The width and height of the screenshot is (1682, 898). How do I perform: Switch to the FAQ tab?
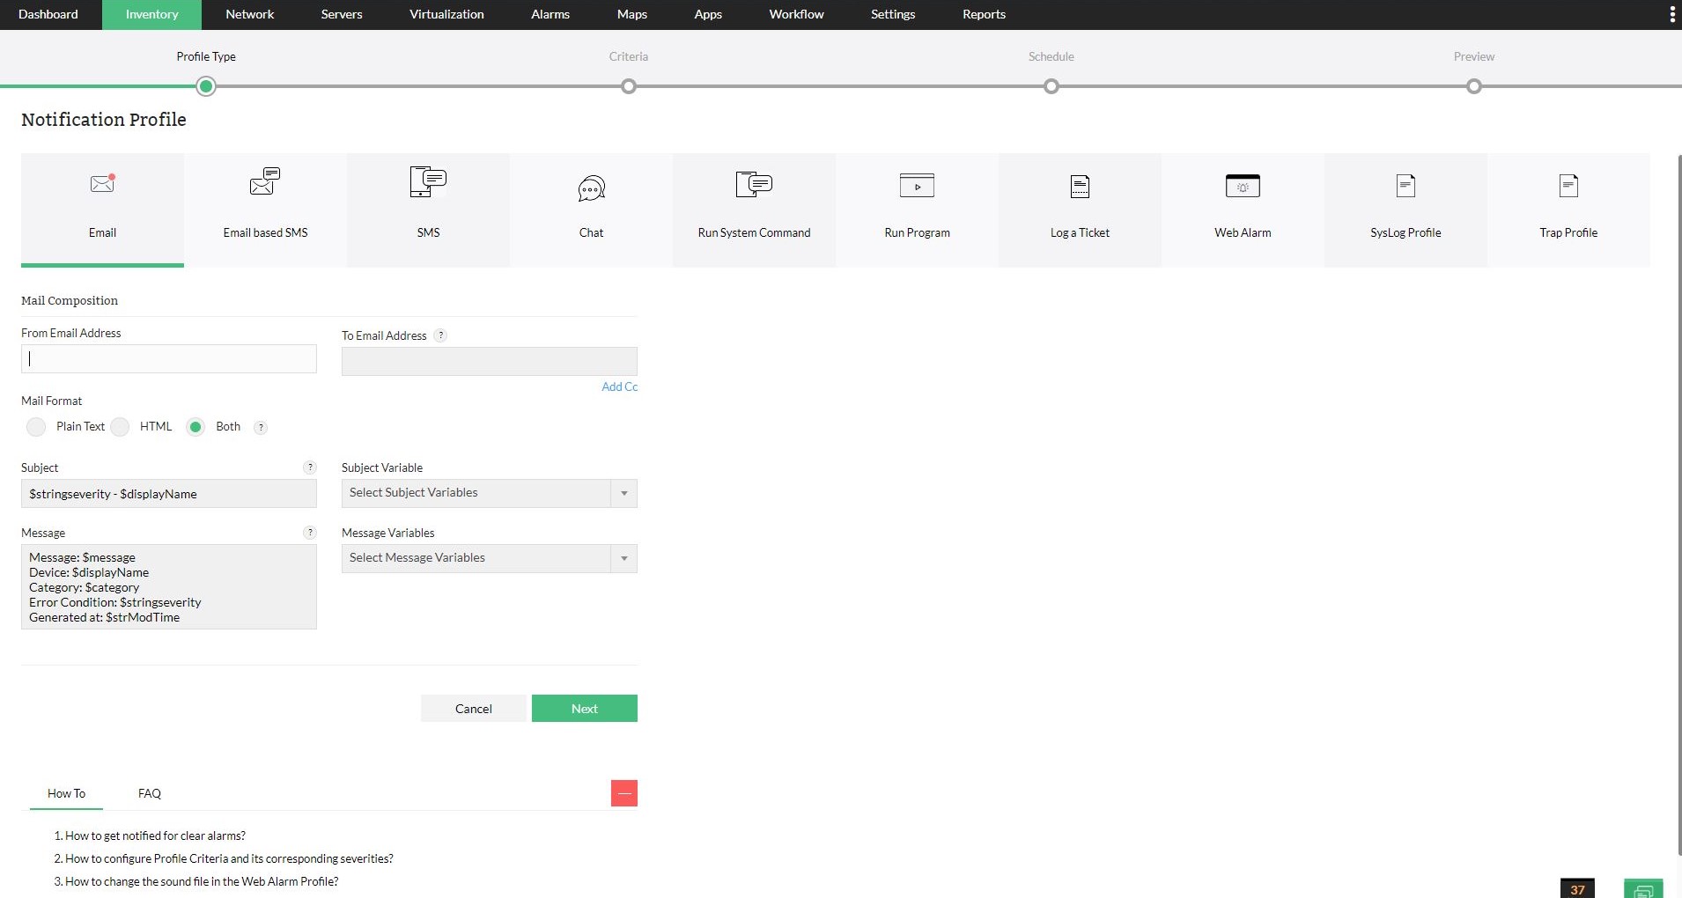click(x=150, y=793)
